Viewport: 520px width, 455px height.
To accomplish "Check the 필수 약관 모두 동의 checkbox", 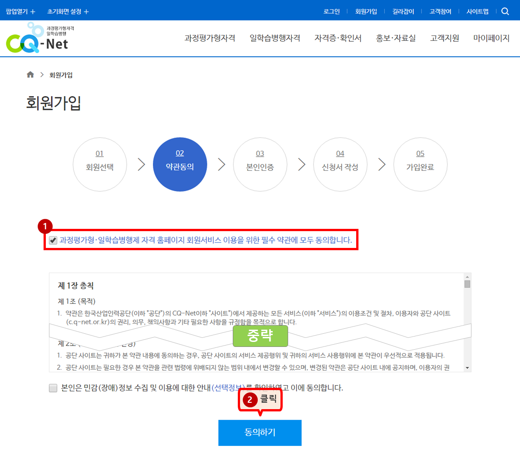I will (x=53, y=240).
